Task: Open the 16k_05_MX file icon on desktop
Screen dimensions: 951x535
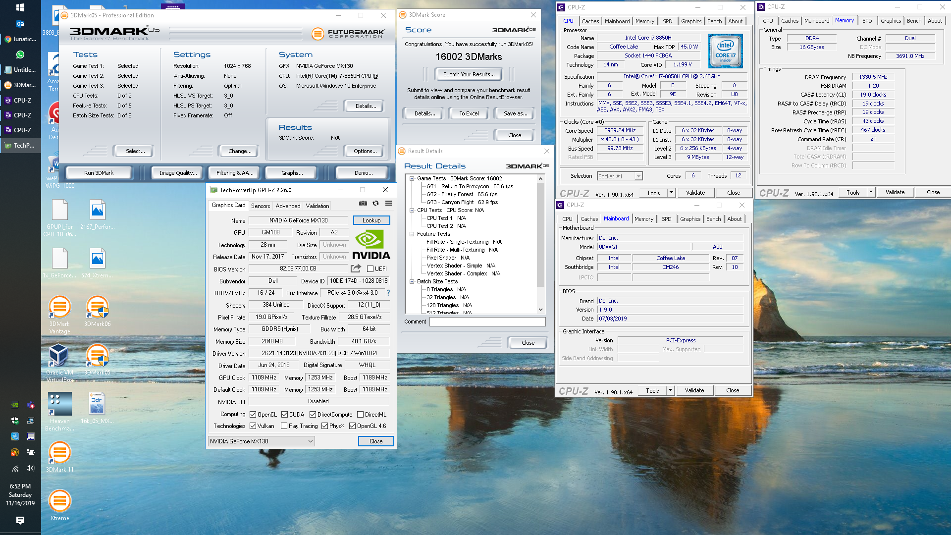Action: (97, 408)
